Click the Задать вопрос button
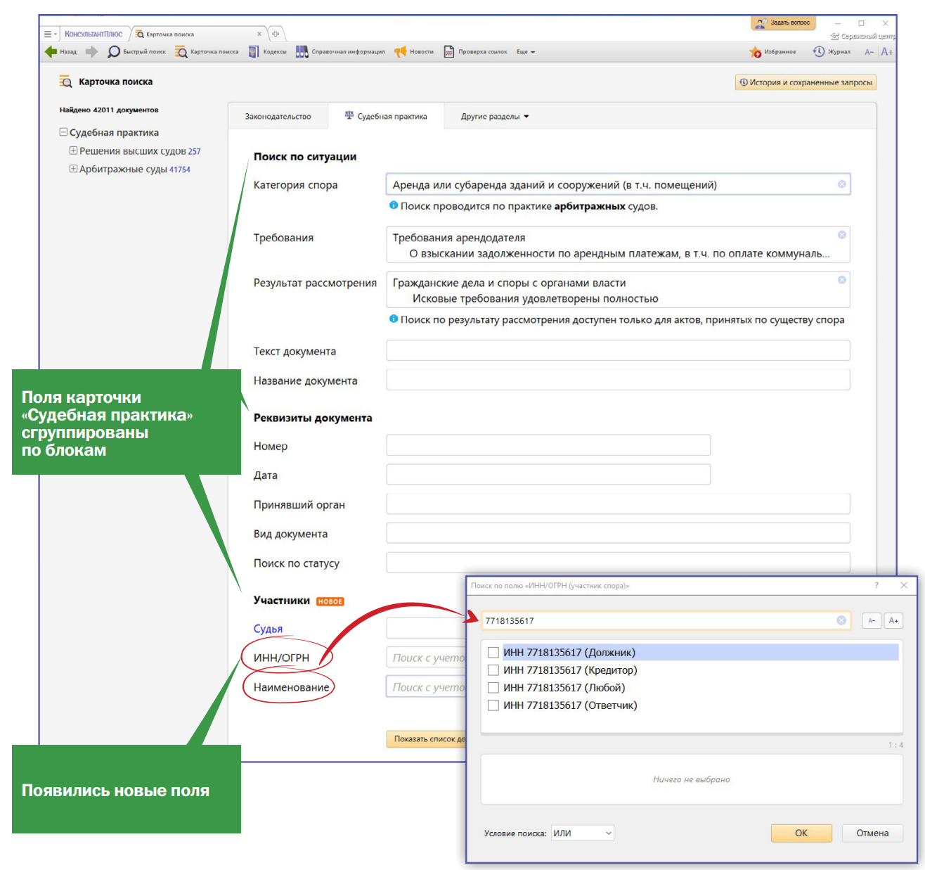This screenshot has height=870, width=925. point(784,23)
